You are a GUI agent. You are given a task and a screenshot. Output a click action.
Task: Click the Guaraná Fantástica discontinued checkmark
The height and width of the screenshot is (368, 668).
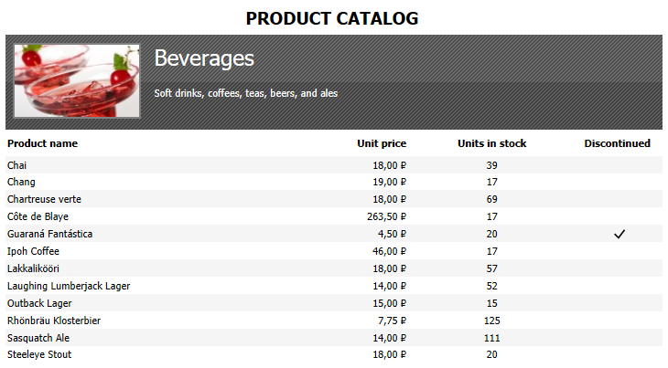pos(619,234)
